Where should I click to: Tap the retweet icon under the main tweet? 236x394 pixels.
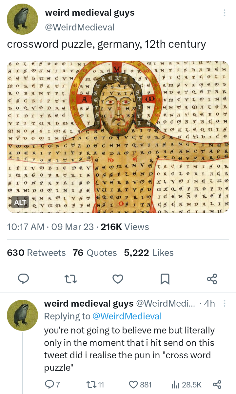pyautogui.click(x=70, y=279)
